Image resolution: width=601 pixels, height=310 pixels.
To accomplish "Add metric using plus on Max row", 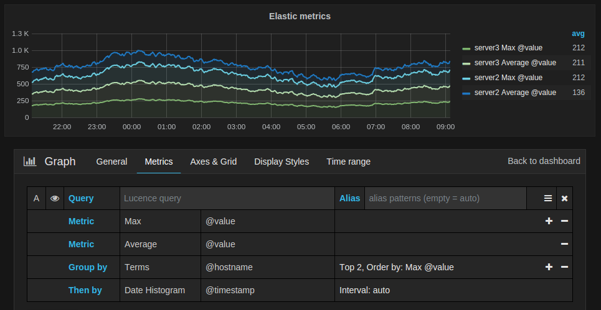I will tap(549, 221).
